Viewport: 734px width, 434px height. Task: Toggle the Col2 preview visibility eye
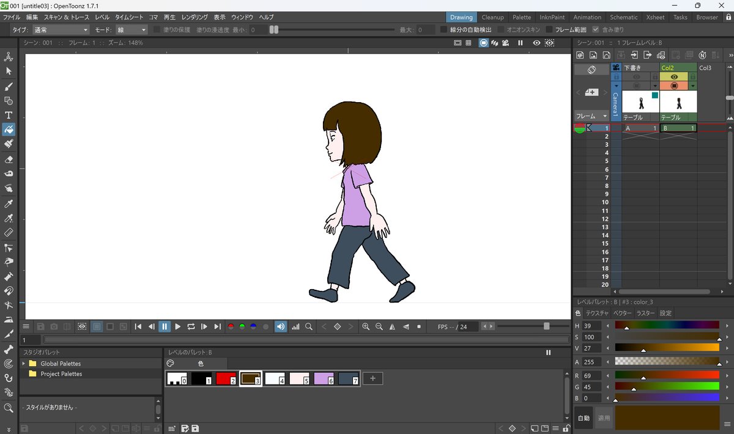point(674,77)
